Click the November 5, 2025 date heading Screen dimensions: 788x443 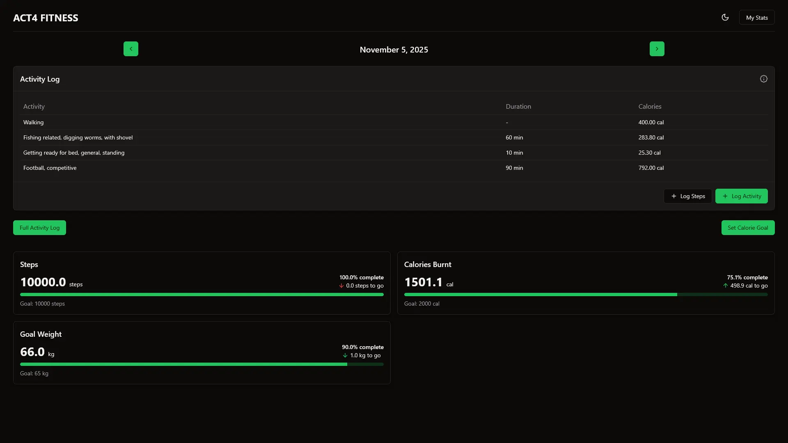(394, 50)
